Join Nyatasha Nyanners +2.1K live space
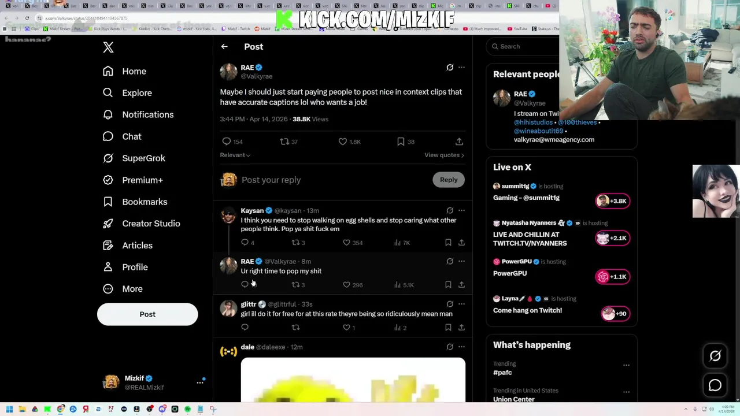This screenshot has width=740, height=416. (x=612, y=238)
